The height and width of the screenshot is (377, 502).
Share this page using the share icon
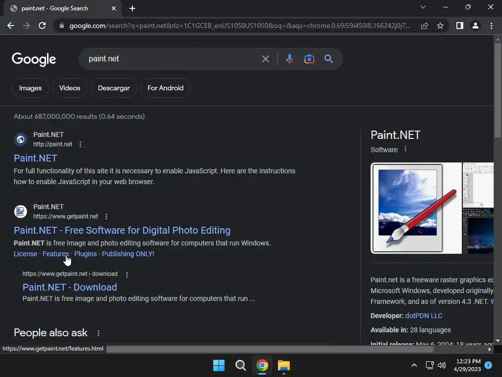(425, 26)
